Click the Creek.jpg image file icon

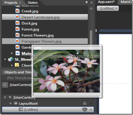click(18, 11)
